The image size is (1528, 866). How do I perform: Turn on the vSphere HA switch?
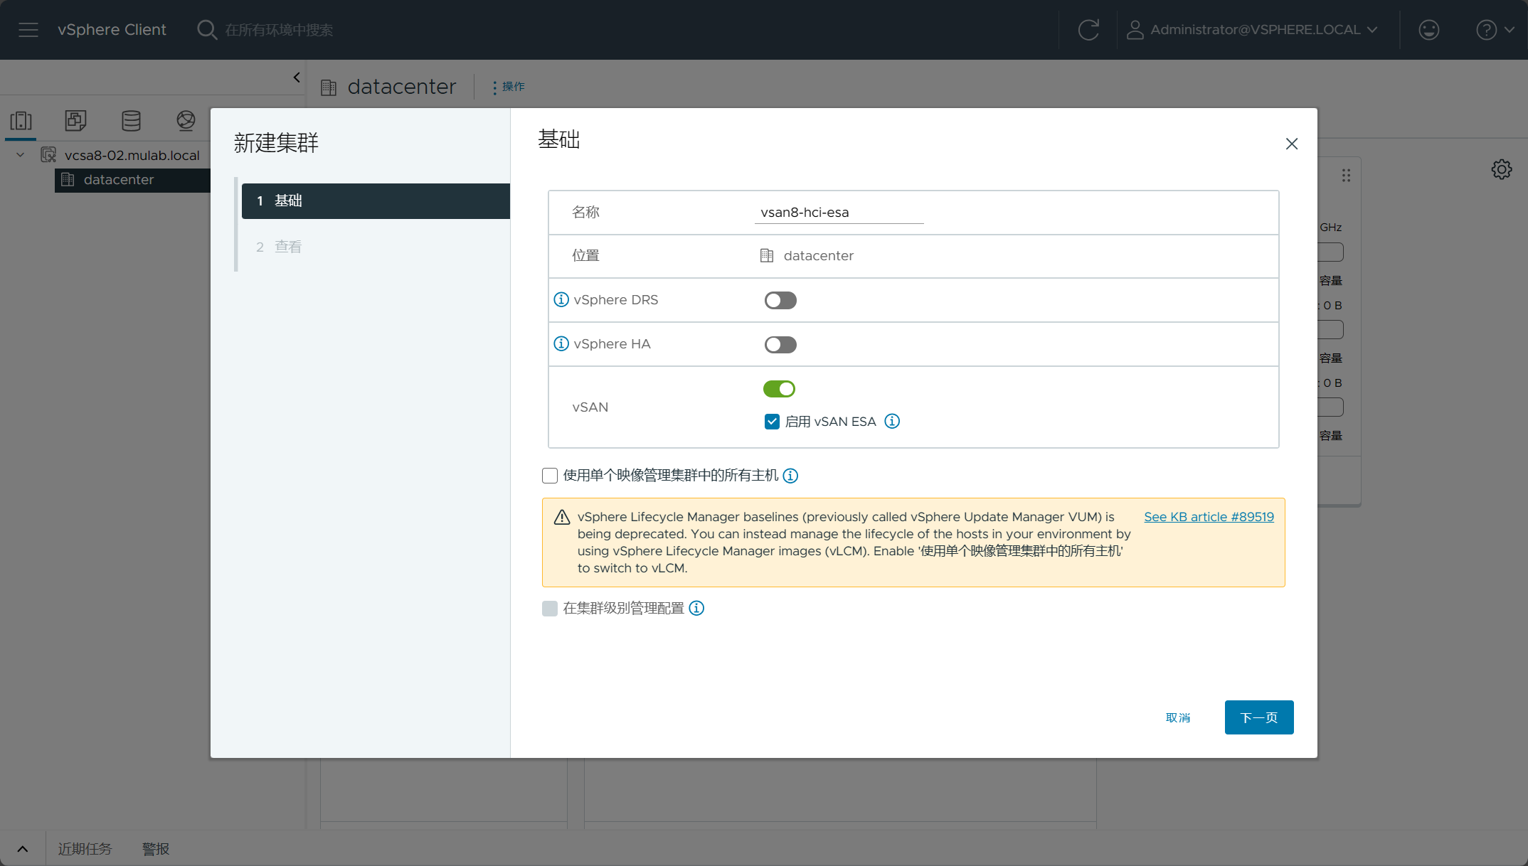pos(780,344)
